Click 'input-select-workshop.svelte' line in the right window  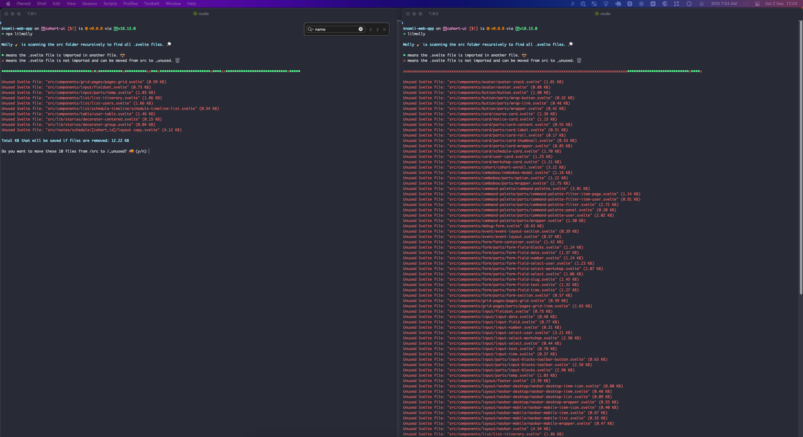pos(492,338)
